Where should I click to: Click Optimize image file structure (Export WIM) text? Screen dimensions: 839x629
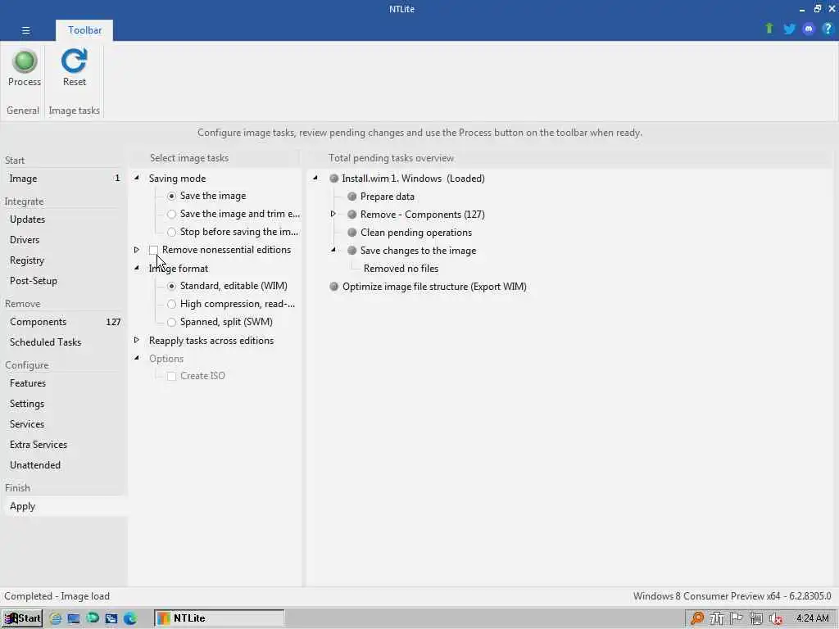[434, 287]
